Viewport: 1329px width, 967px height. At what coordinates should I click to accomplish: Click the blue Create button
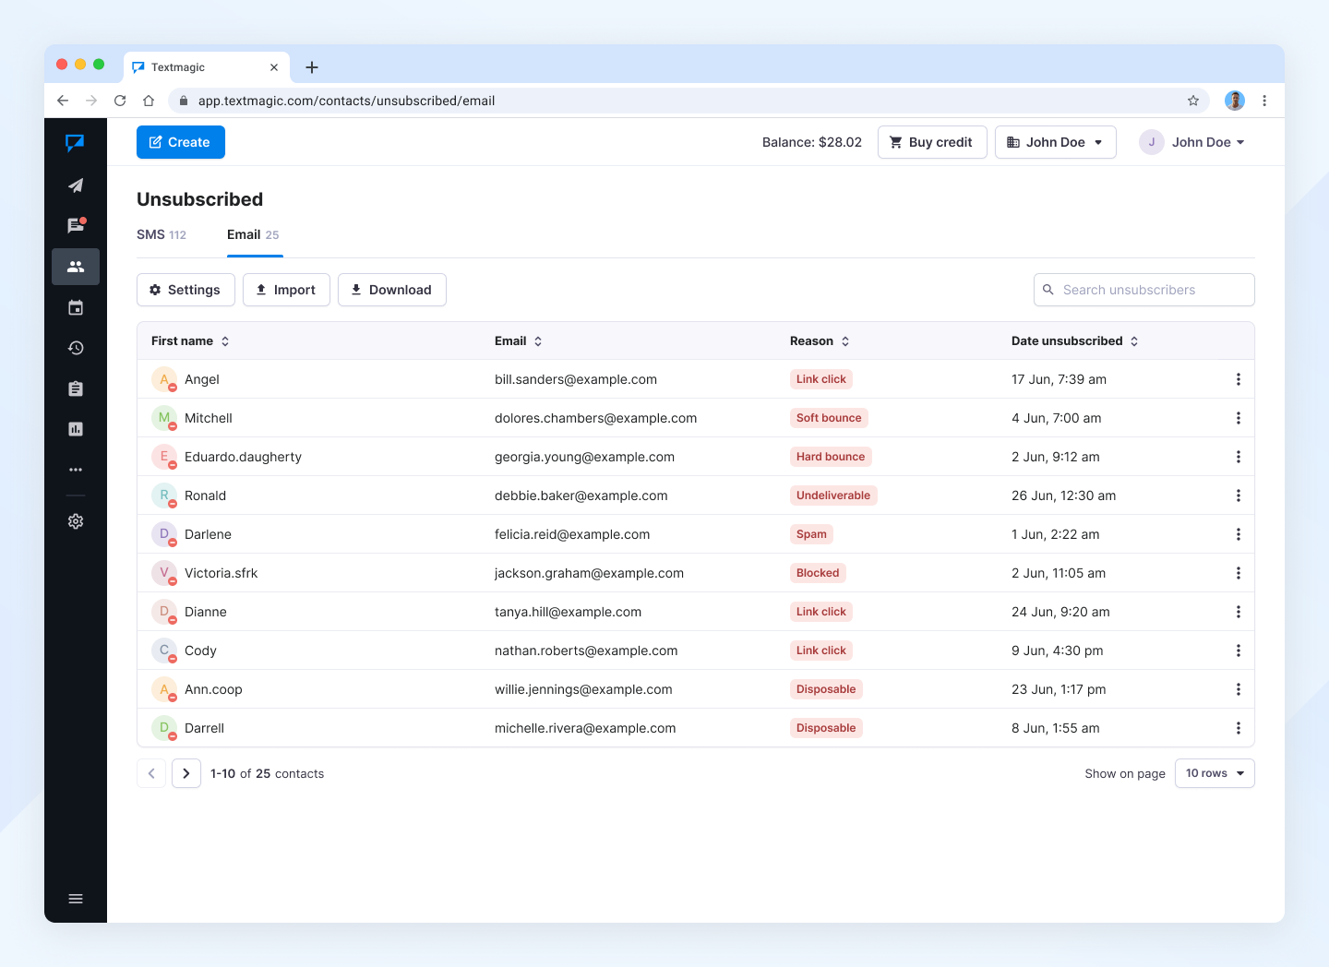click(181, 142)
